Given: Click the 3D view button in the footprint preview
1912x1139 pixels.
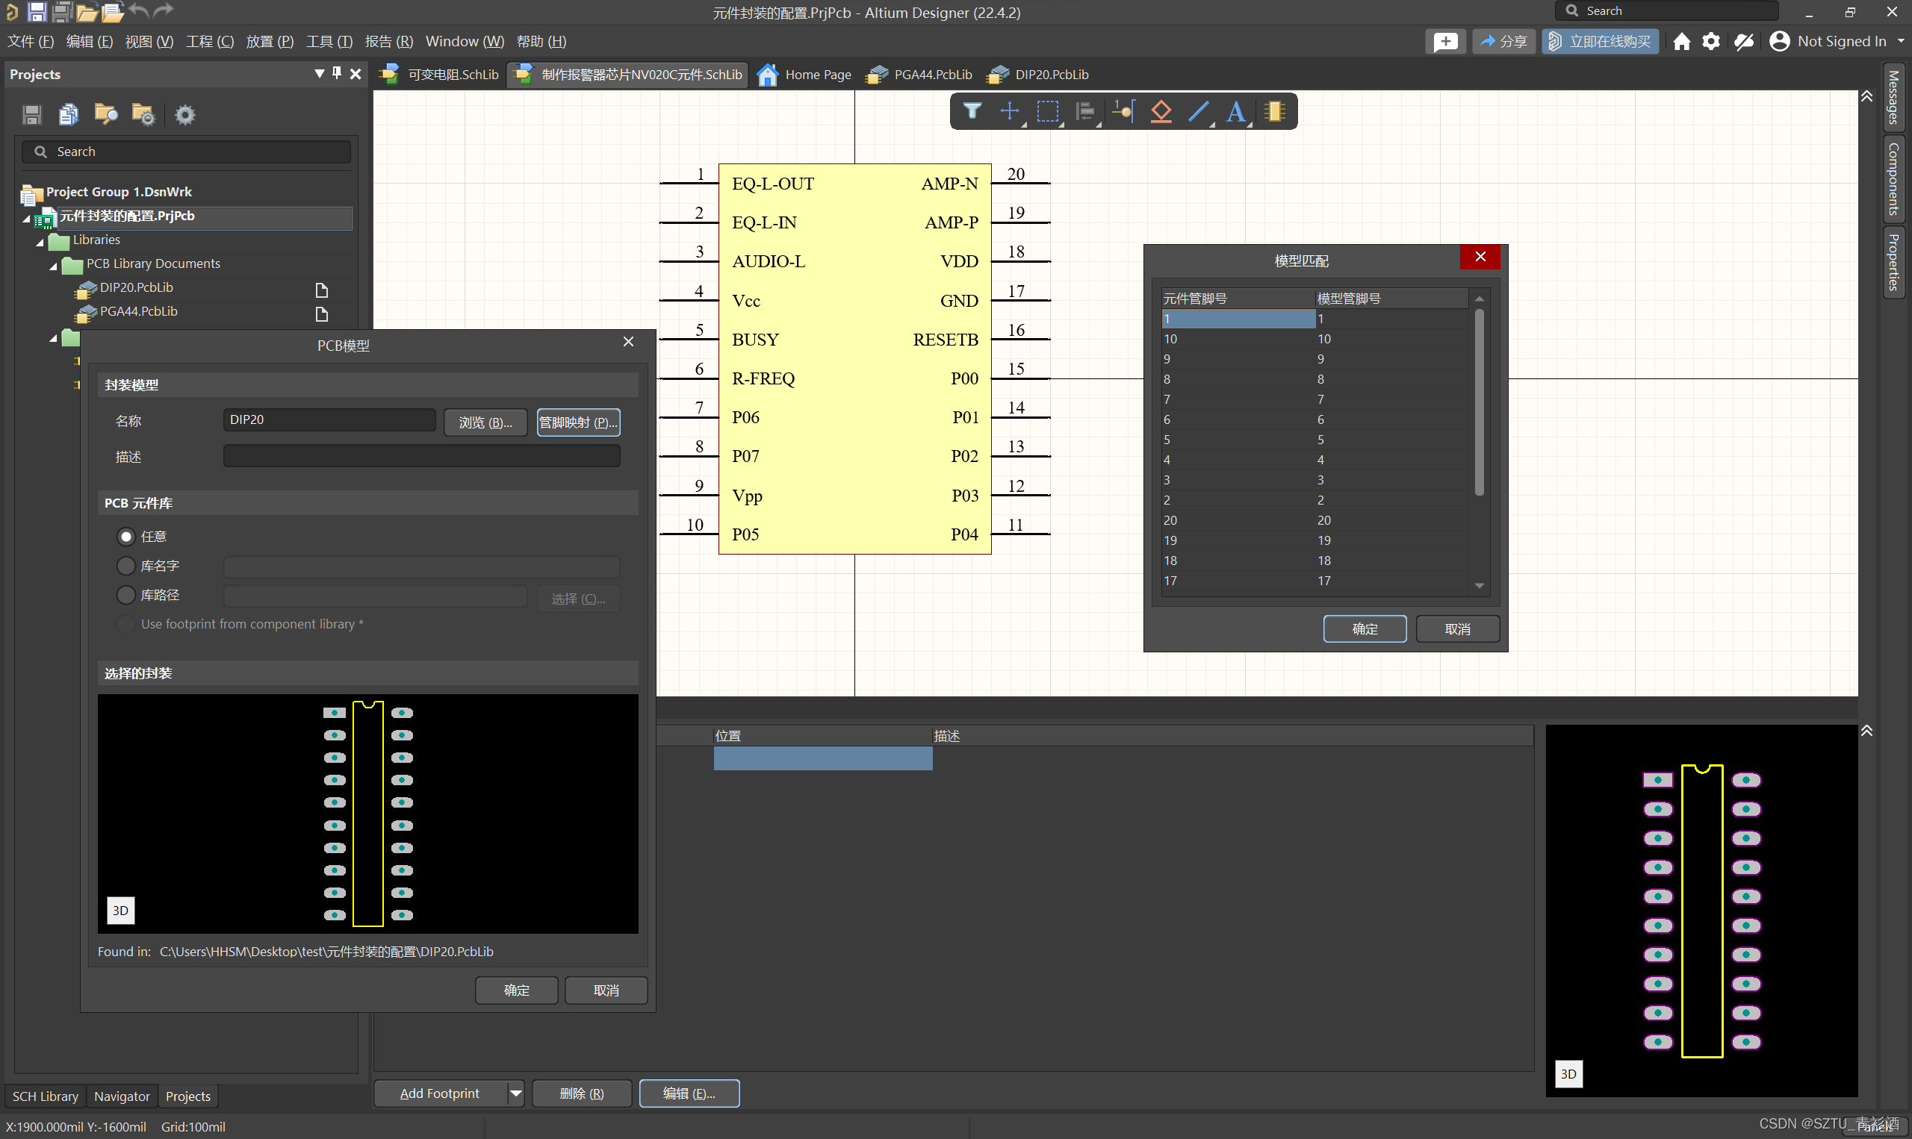Looking at the screenshot, I should tap(120, 911).
